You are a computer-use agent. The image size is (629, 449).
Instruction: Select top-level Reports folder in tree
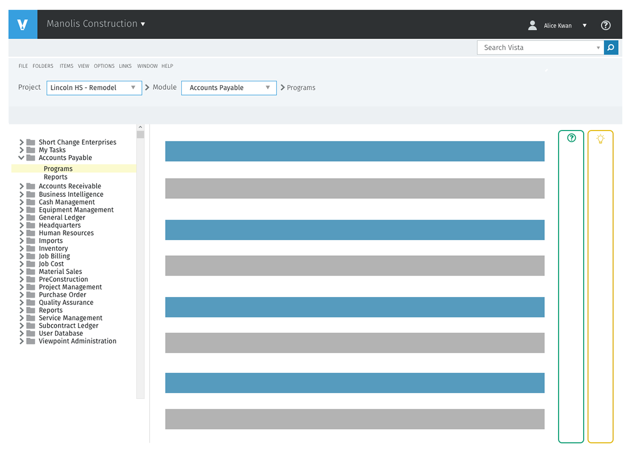click(51, 310)
